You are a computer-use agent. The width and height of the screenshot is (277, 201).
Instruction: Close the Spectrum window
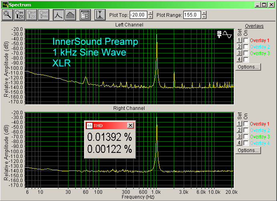(x=271, y=5)
